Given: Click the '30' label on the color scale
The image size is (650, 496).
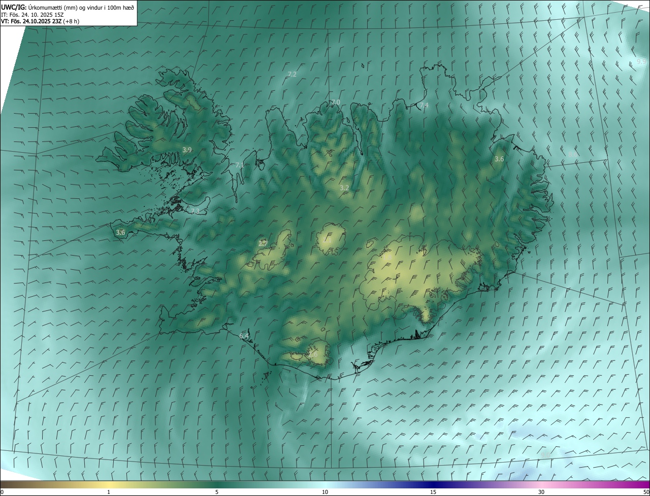Looking at the screenshot, I should click(541, 492).
